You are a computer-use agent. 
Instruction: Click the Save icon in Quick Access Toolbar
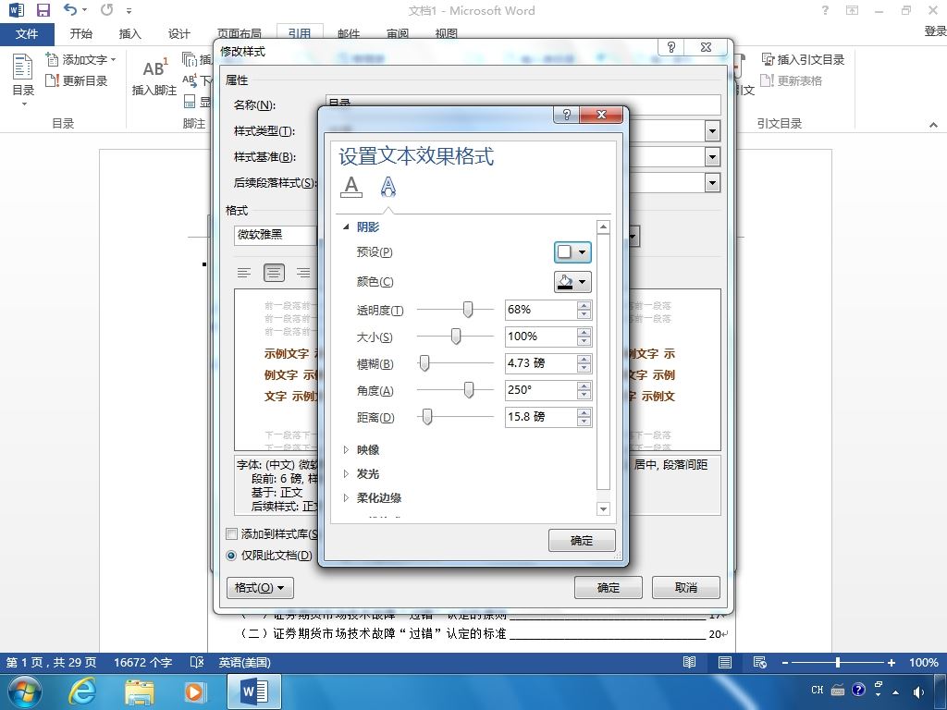point(43,10)
